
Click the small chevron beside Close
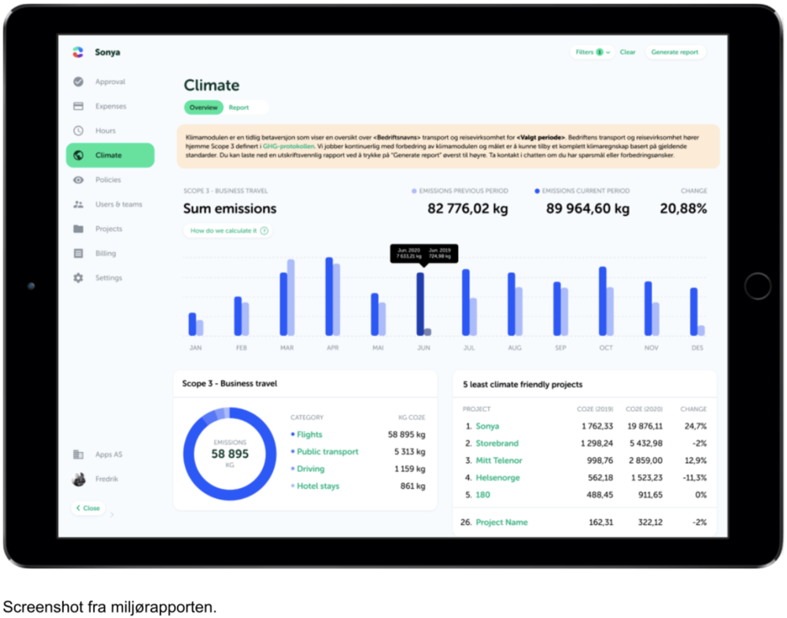tap(112, 514)
